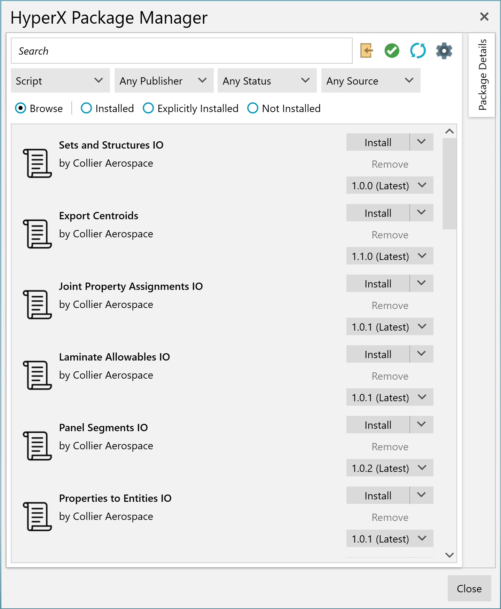Image resolution: width=501 pixels, height=609 pixels.
Task: Open version dropdown 1.0.2 for Panel Segments IO
Action: point(390,468)
